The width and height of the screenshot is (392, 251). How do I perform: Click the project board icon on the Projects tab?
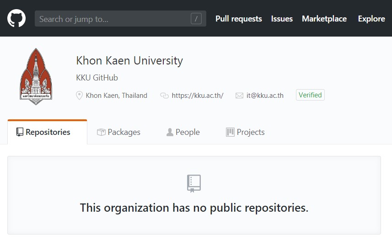point(230,132)
